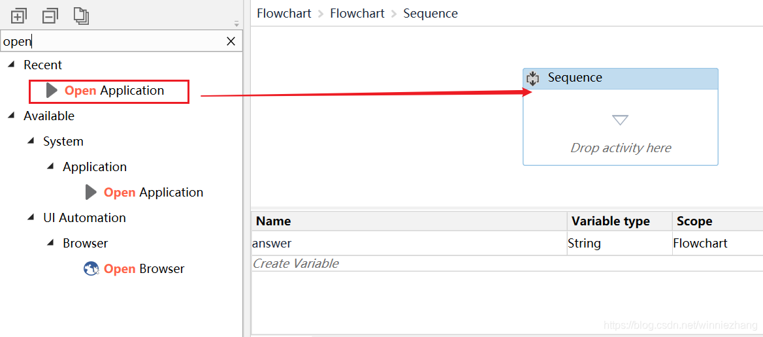The image size is (763, 337).
Task: Collapse the Recent tree group
Action: [11, 65]
